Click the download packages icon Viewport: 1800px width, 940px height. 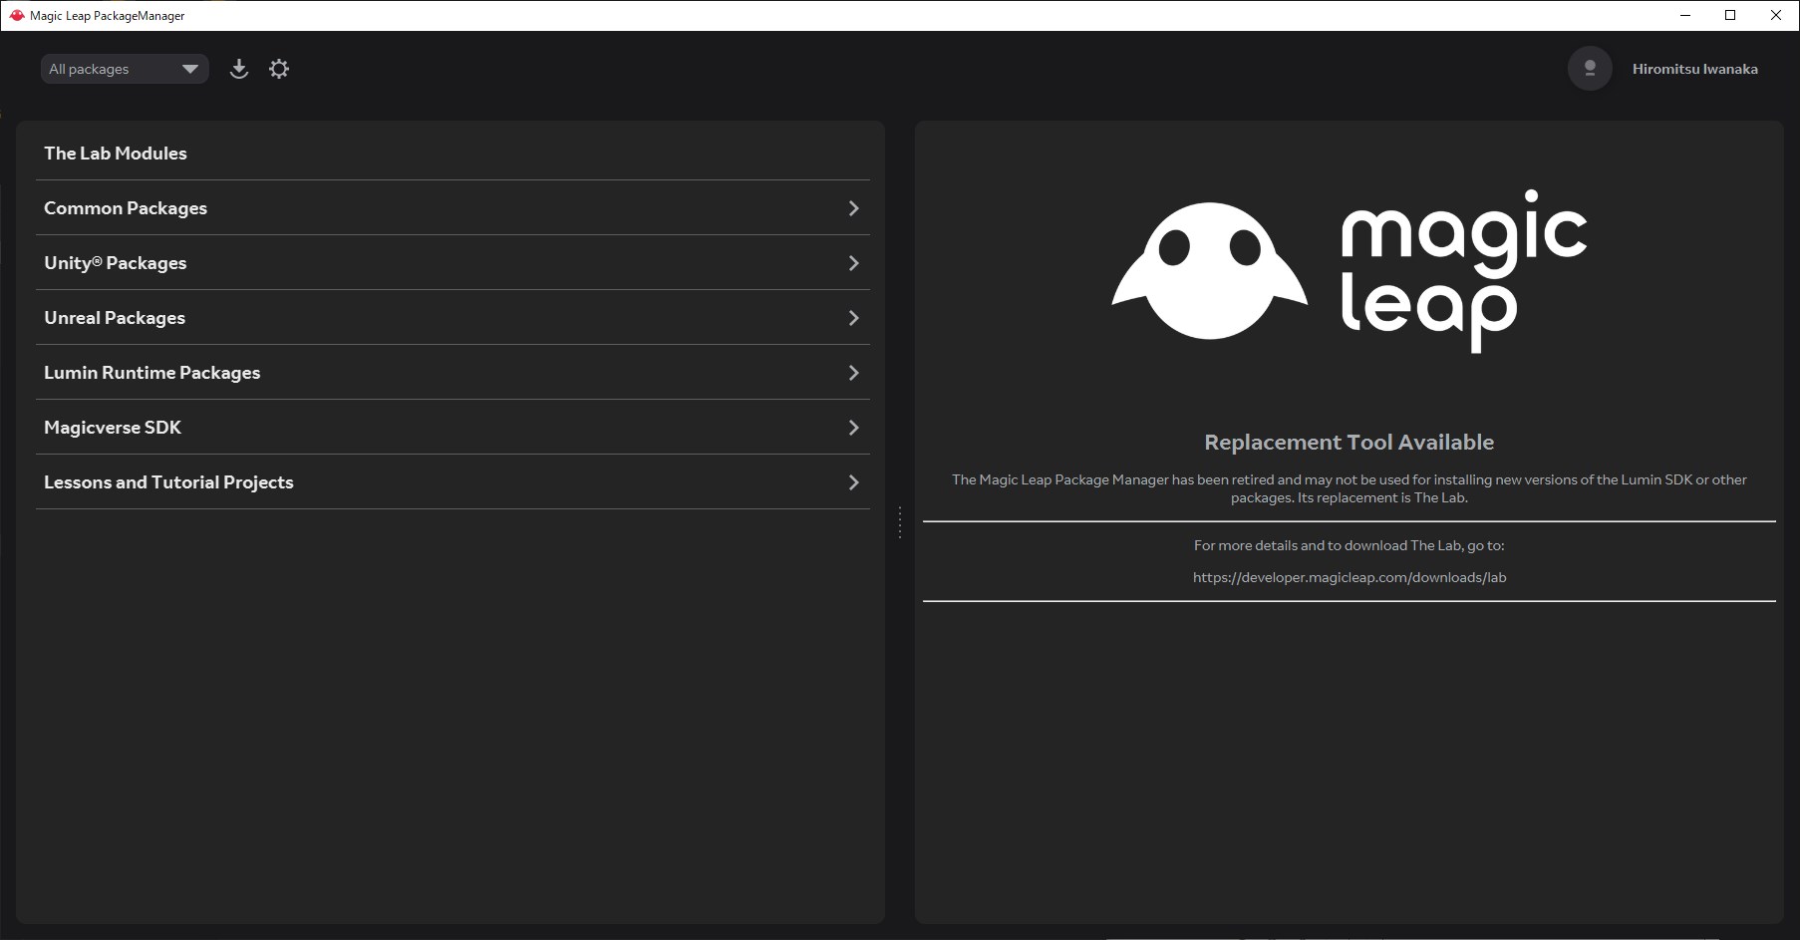point(239,69)
